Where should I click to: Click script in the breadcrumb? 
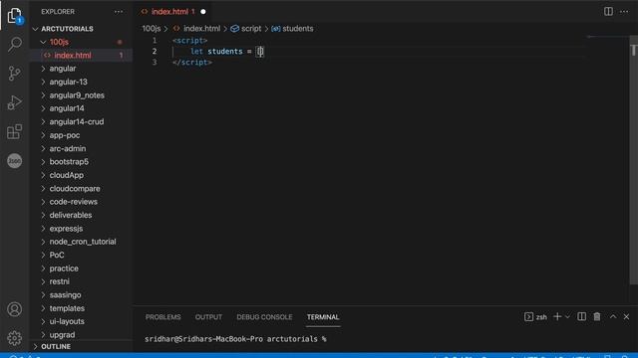click(x=250, y=29)
